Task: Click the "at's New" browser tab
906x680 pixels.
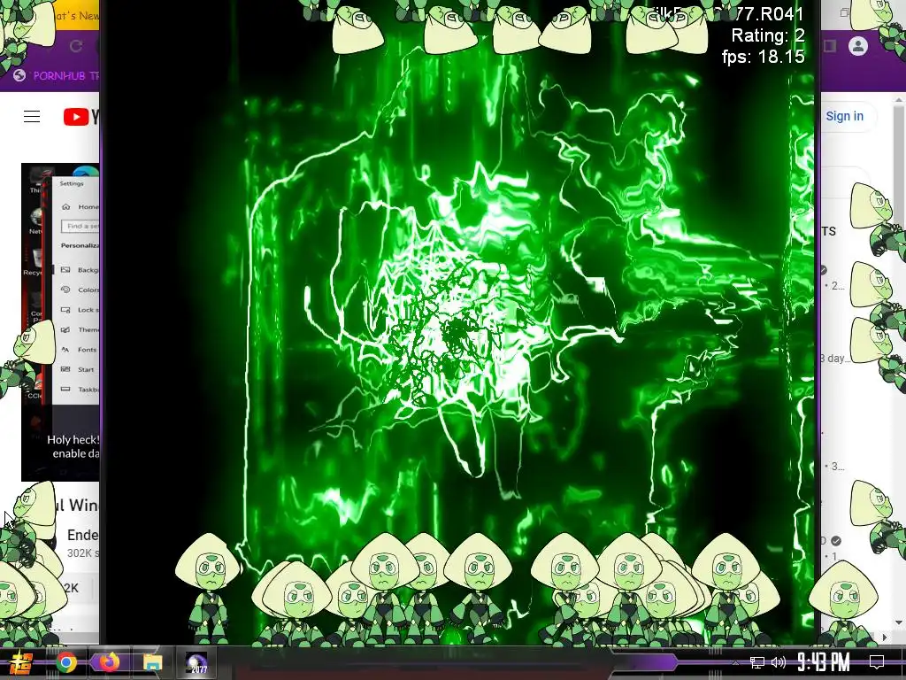Action: coord(76,16)
